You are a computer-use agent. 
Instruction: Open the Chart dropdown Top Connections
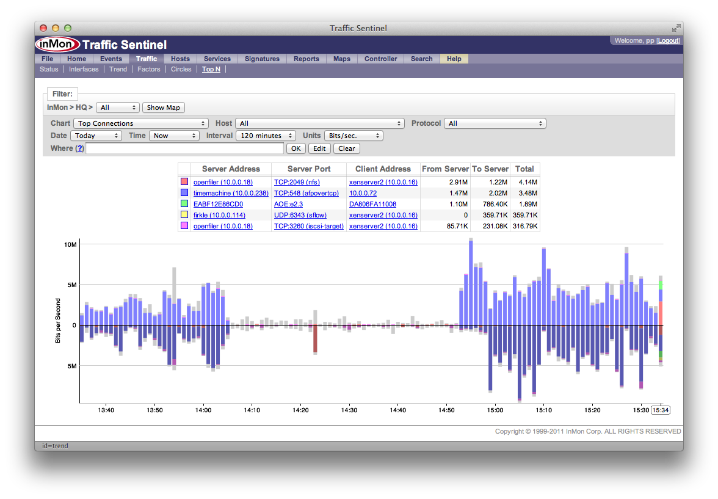pyautogui.click(x=141, y=124)
